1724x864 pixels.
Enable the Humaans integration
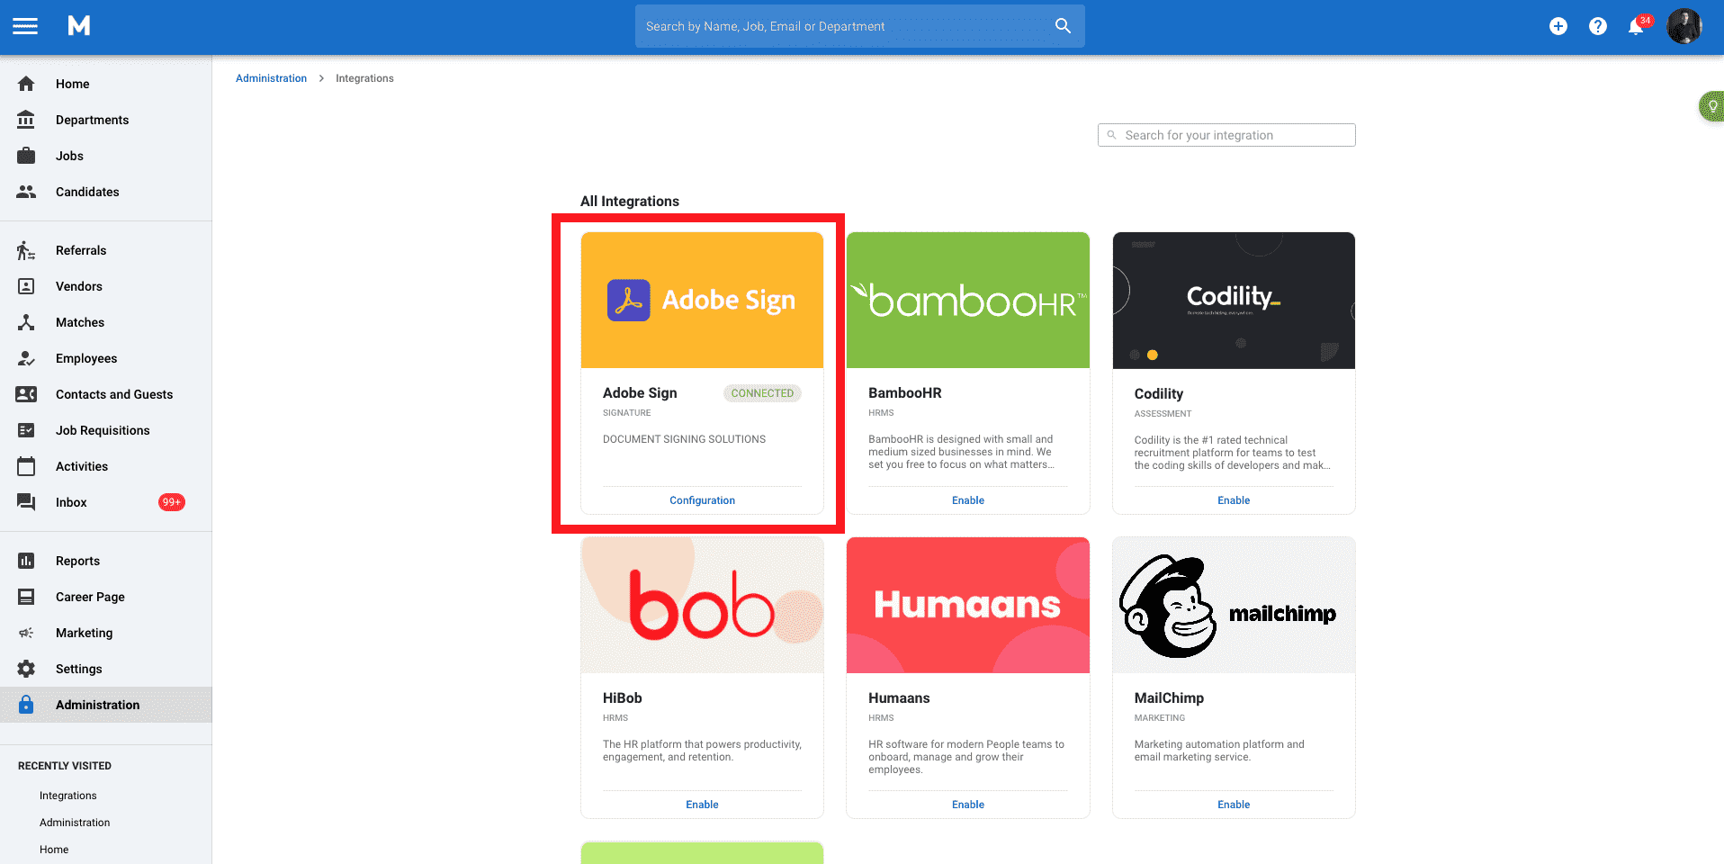[968, 805]
